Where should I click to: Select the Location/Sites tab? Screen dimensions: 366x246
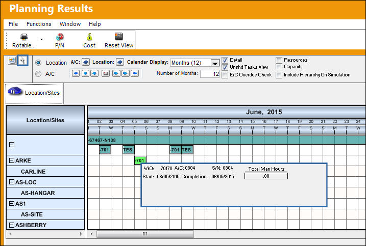34,94
